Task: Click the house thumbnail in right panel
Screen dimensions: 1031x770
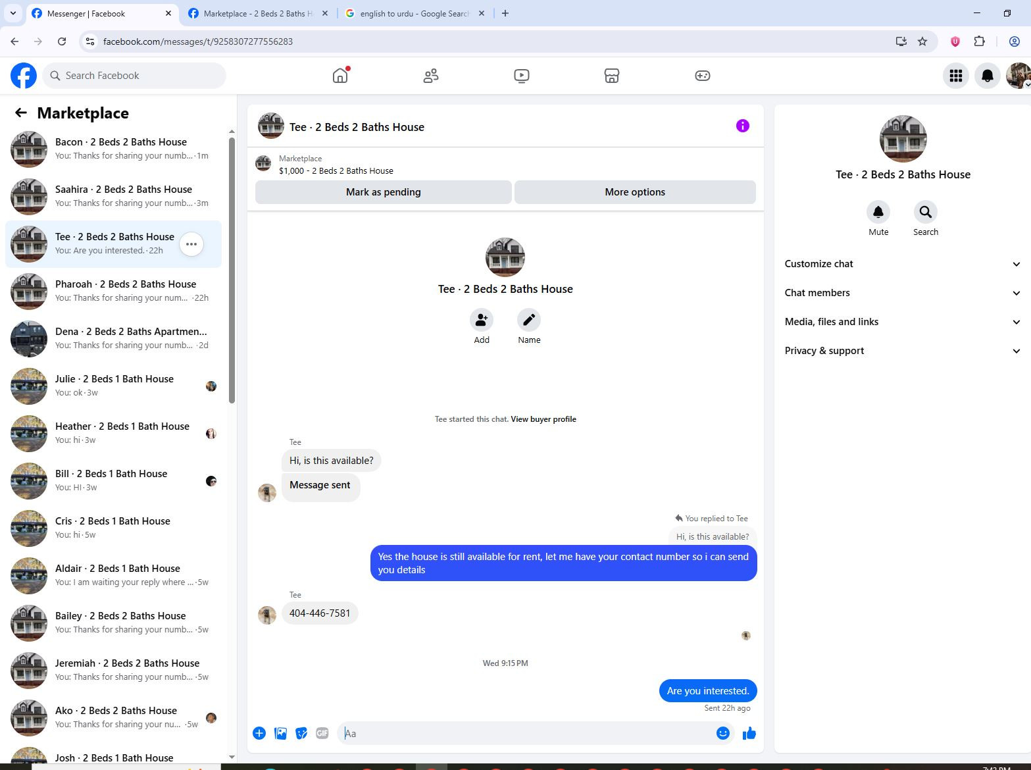Action: point(903,139)
